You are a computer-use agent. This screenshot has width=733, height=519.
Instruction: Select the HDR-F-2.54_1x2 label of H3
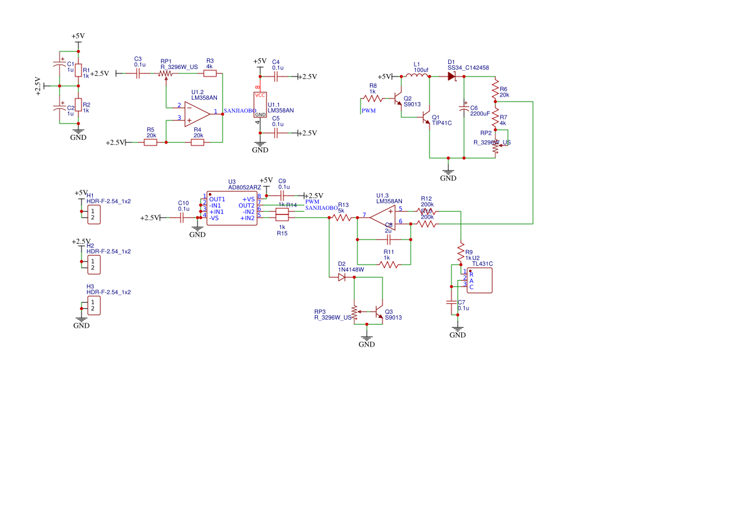pyautogui.click(x=108, y=292)
